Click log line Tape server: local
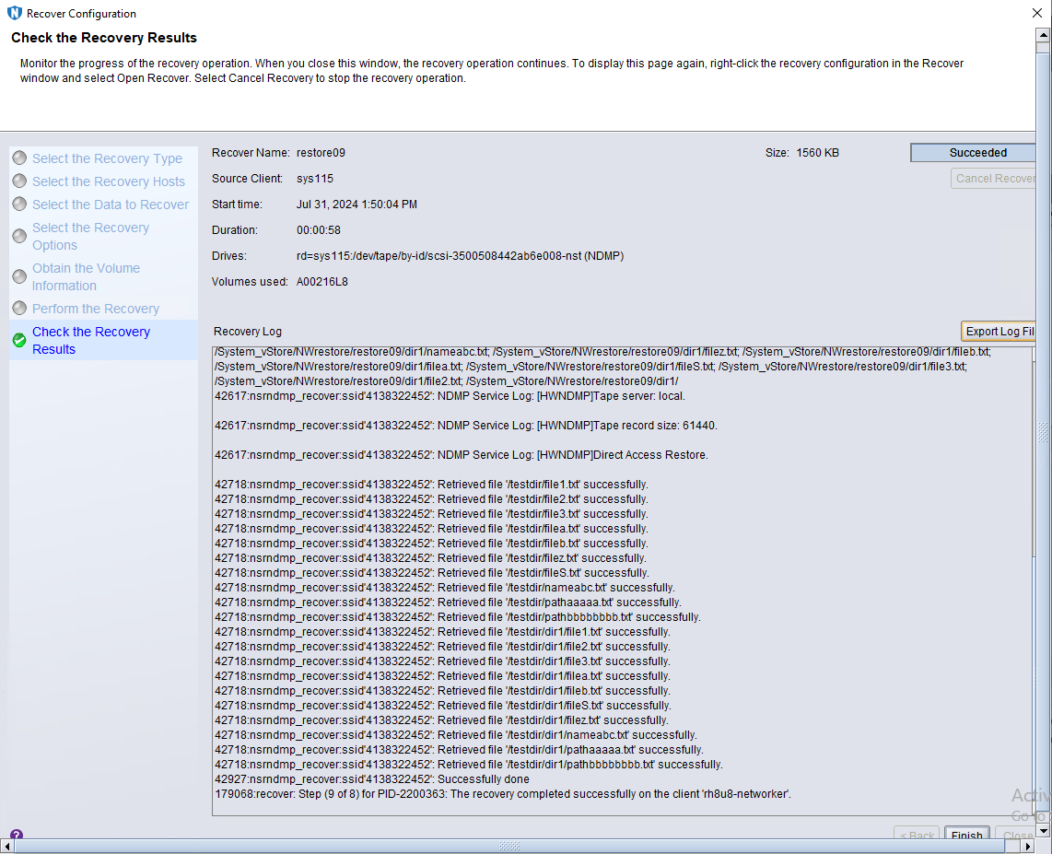 450,396
